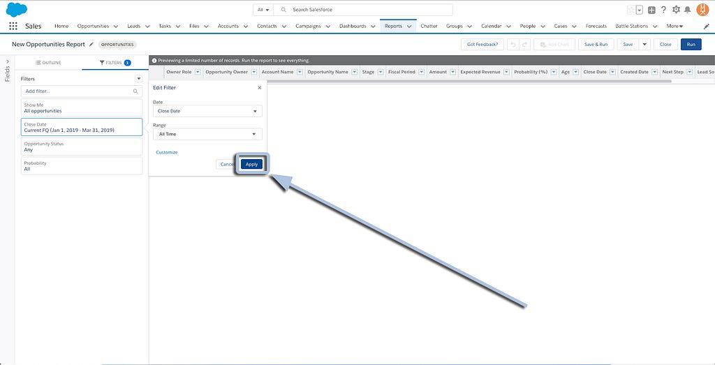Click the Add filter search field
Image resolution: width=715 pixels, height=365 pixels.
pyautogui.click(x=82, y=91)
